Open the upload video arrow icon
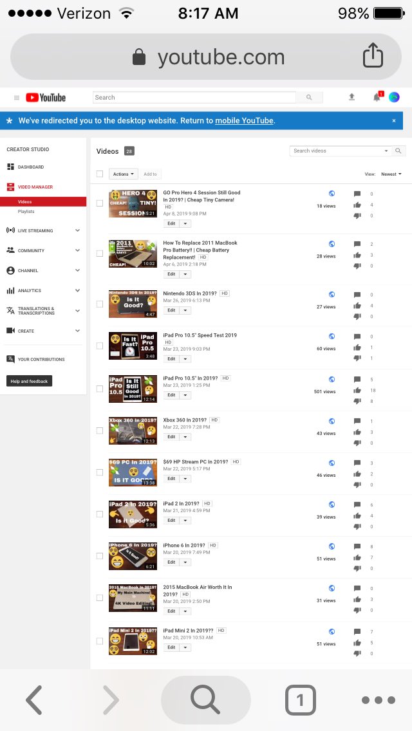 pyautogui.click(x=352, y=97)
